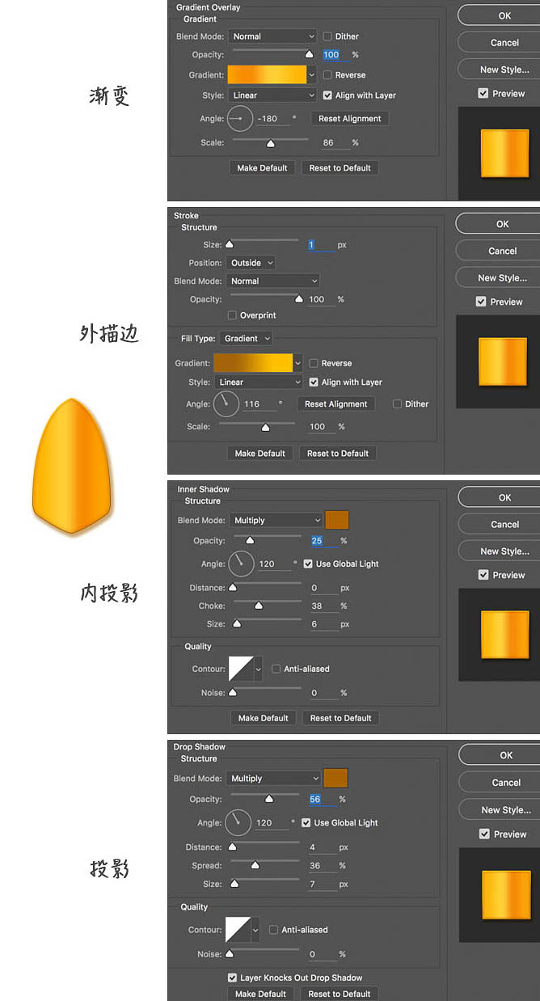Viewport: 540px width, 1001px height.
Task: Click Opacity value field in Gradient Overlay
Action: click(x=335, y=55)
